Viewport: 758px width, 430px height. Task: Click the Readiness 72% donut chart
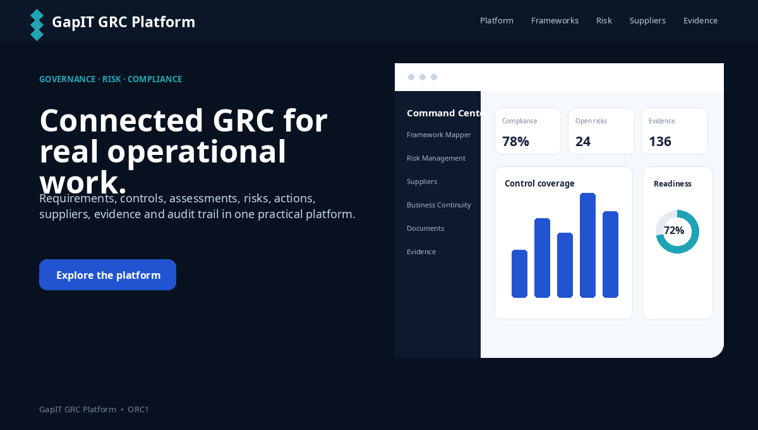[x=677, y=231]
